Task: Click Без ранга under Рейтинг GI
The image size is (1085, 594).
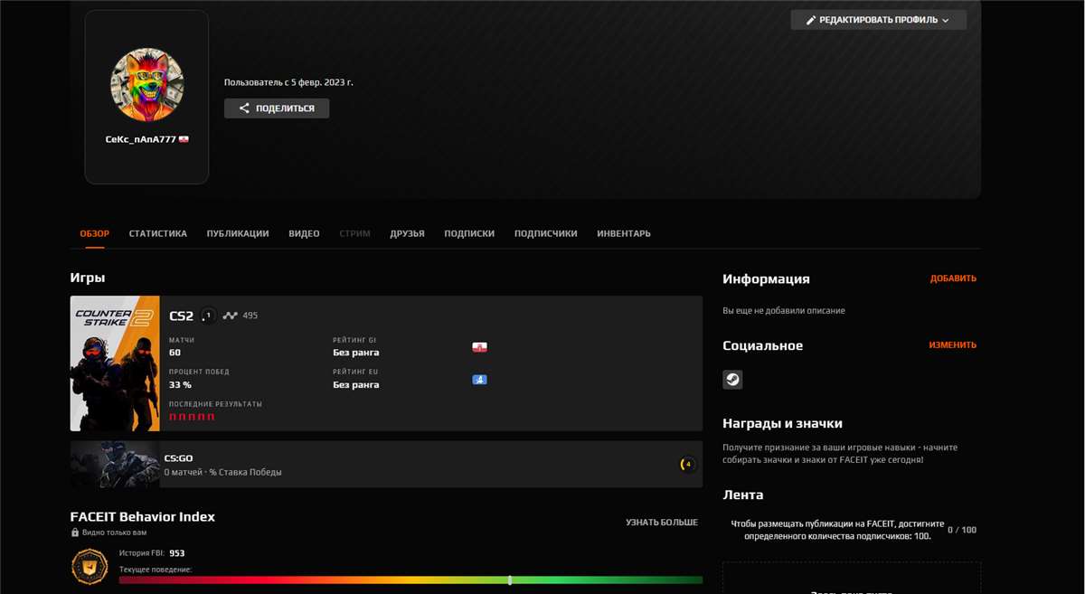Action: tap(356, 353)
